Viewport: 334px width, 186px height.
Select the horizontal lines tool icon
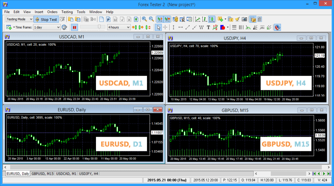coord(234,27)
